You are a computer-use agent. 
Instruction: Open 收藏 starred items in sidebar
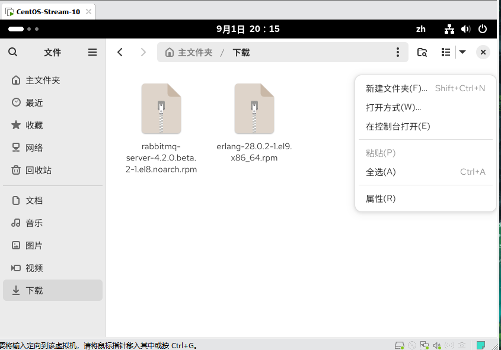point(53,125)
